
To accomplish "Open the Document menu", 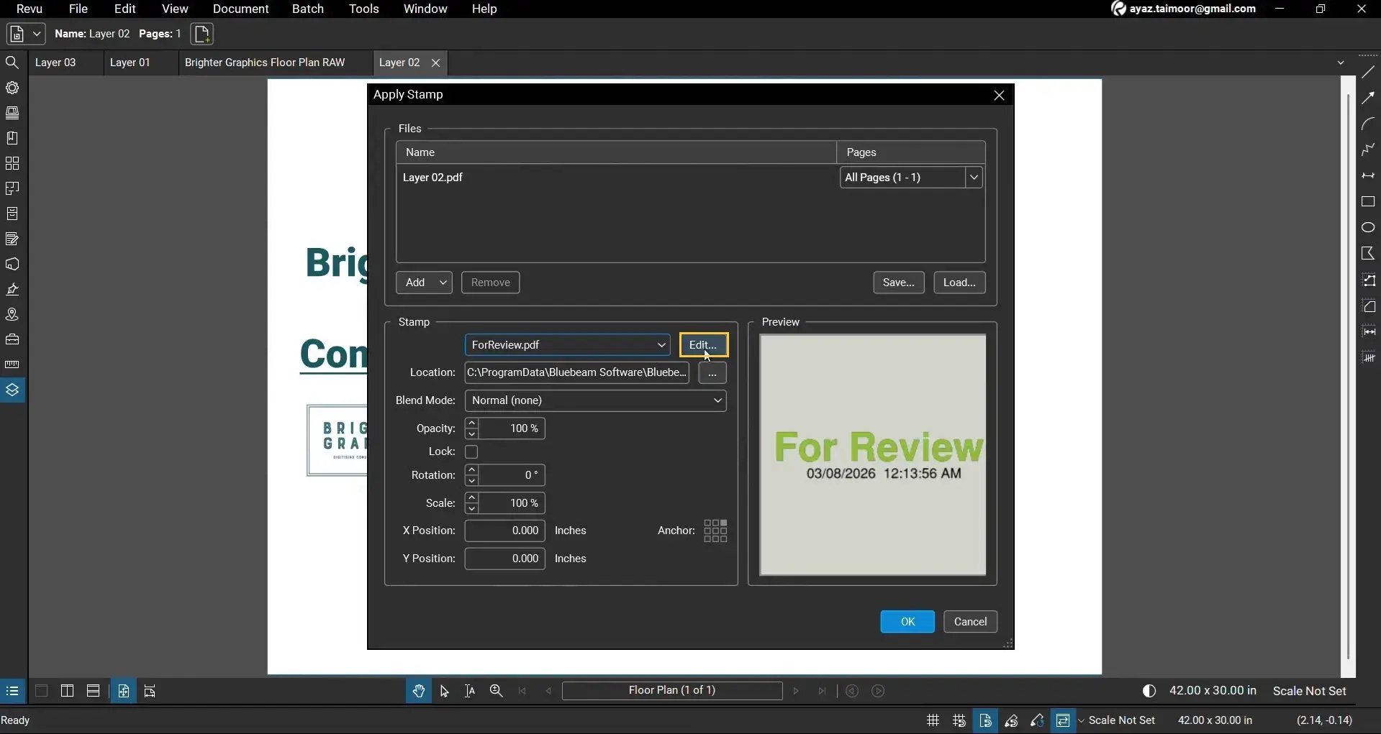I will coord(240,9).
